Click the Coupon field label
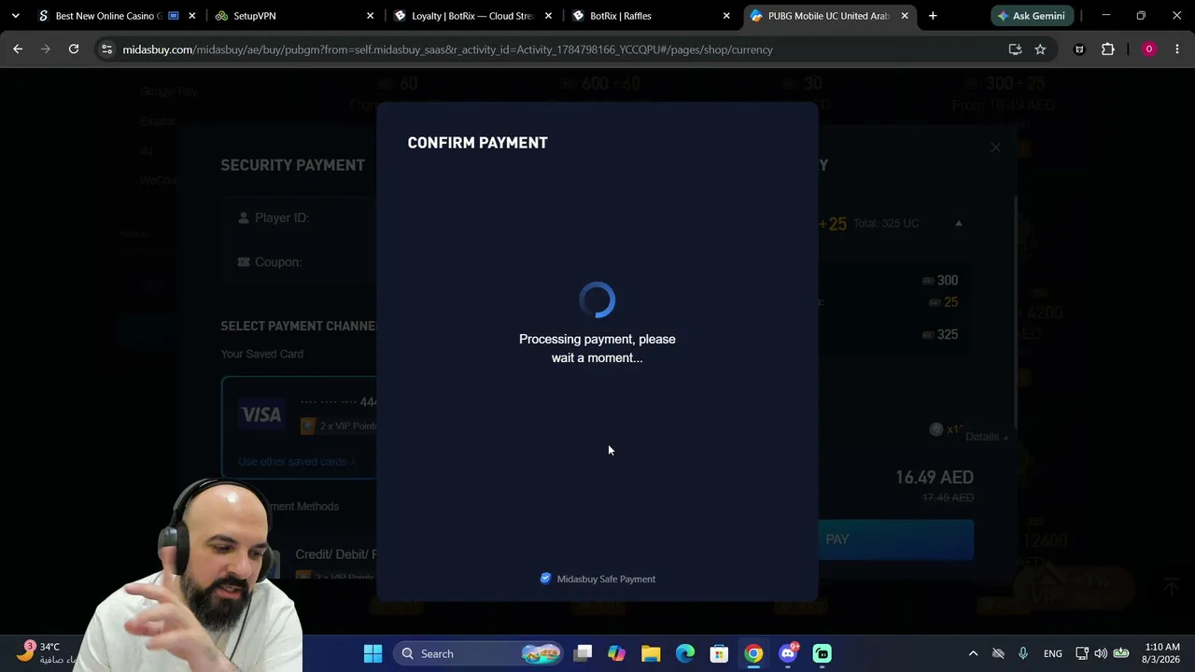1195x672 pixels. pos(278,262)
